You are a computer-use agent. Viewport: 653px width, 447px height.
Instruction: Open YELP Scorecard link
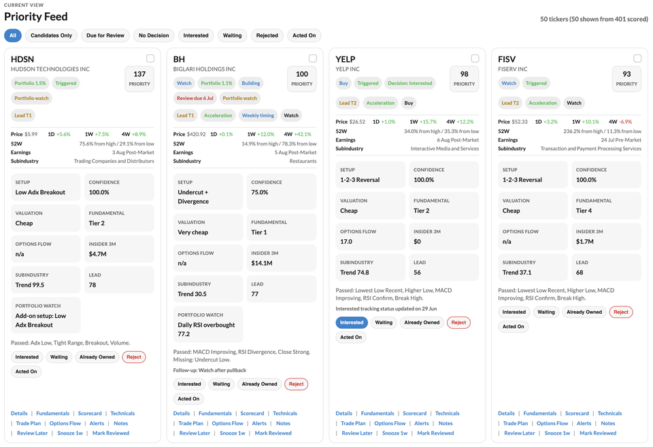(x=415, y=413)
